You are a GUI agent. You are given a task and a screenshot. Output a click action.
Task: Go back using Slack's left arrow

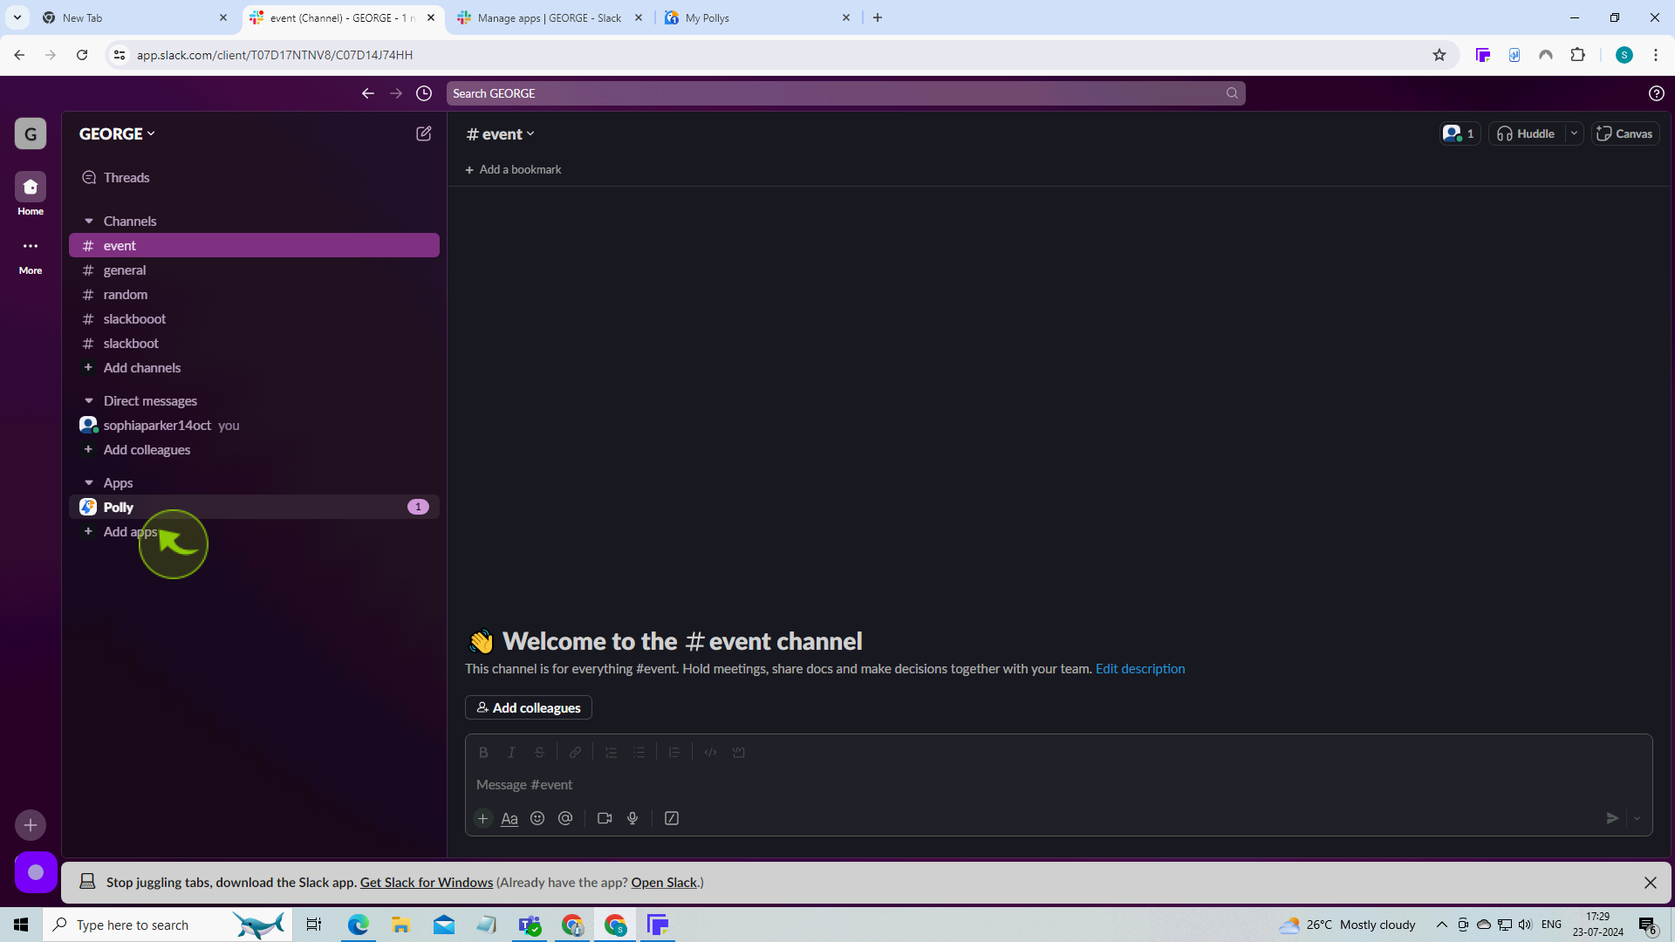point(368,93)
